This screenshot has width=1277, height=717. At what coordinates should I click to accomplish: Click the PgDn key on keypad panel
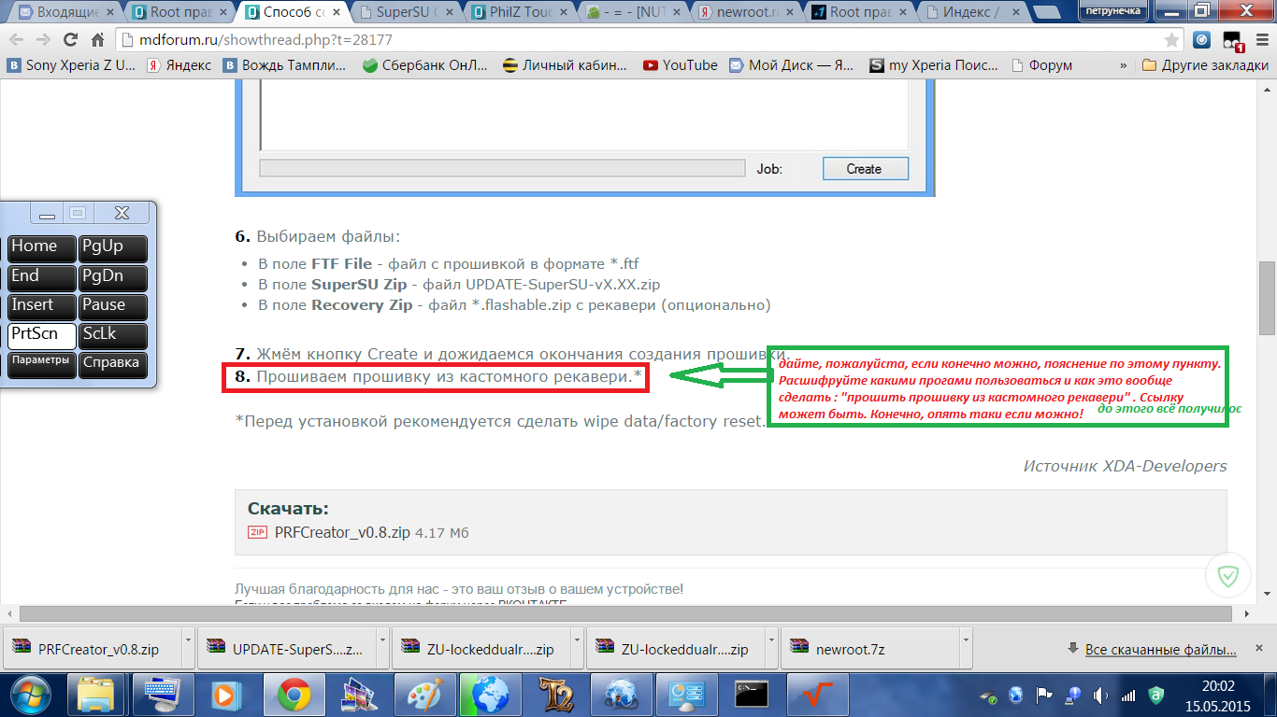tap(112, 277)
